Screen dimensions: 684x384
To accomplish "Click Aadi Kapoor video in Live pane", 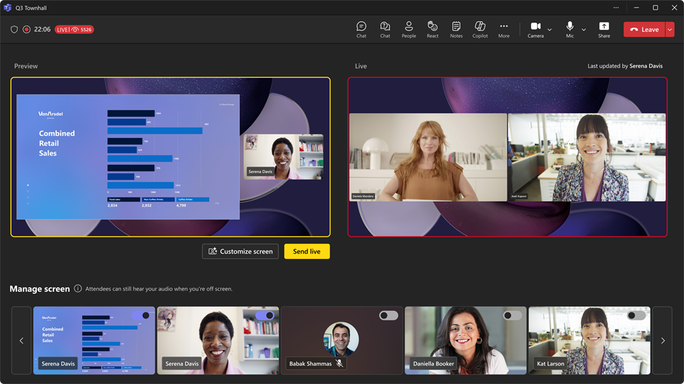I will [x=587, y=157].
